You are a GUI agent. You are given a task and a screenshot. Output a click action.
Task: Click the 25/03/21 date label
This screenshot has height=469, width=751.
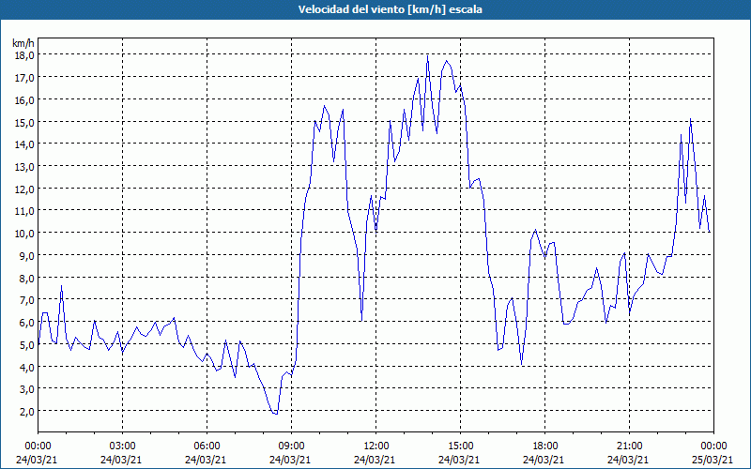713,460
